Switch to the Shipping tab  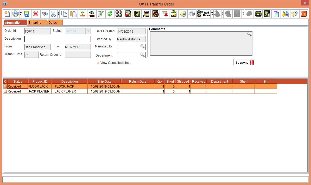pos(37,22)
